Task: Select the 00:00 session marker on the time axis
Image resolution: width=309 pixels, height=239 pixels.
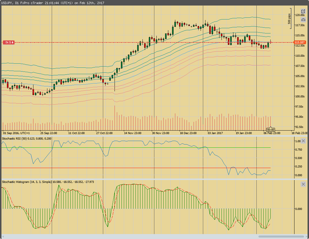Action: [271, 130]
